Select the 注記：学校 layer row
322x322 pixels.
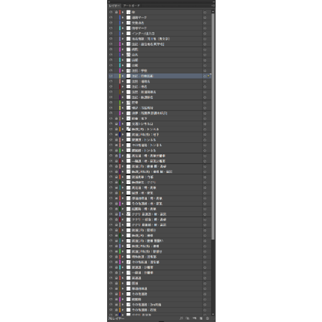pos(160,71)
